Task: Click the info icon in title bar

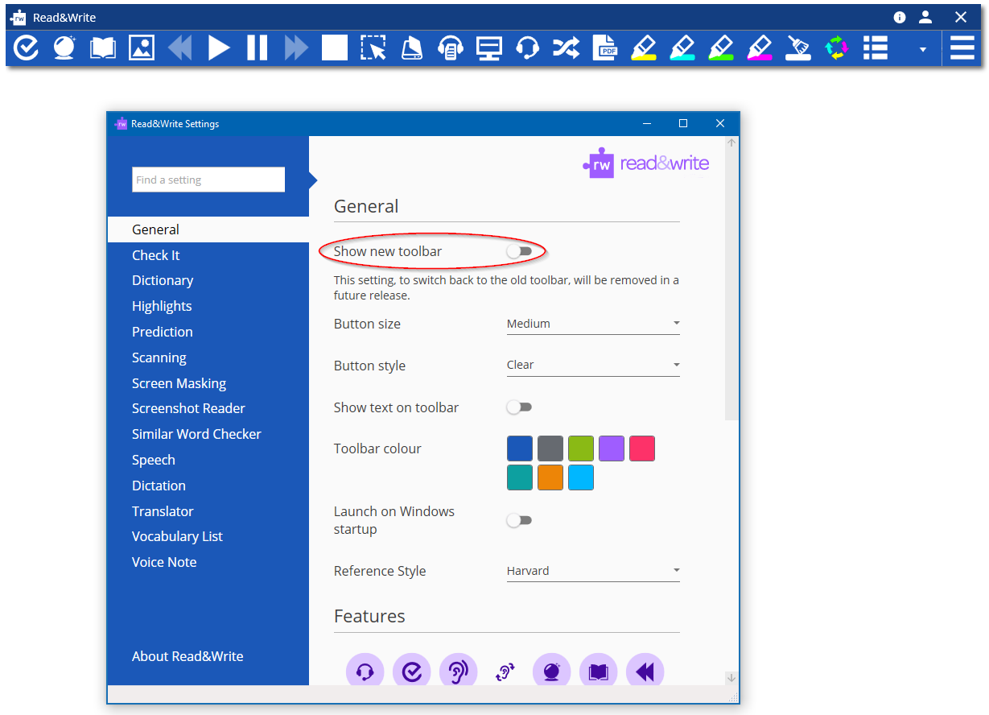Action: (x=900, y=17)
